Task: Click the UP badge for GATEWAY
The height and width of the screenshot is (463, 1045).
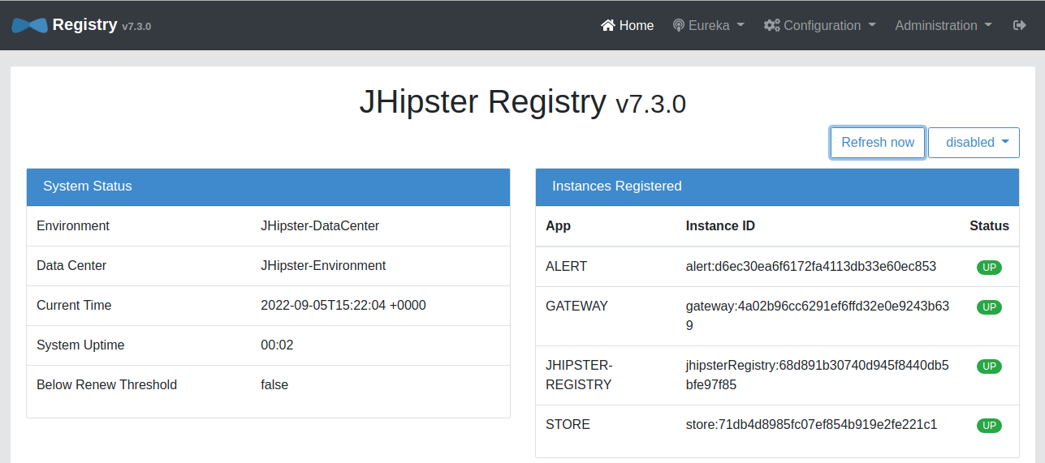Action: point(988,307)
